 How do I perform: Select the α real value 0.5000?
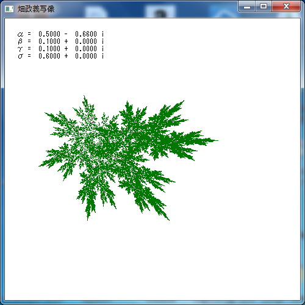[x=49, y=34]
